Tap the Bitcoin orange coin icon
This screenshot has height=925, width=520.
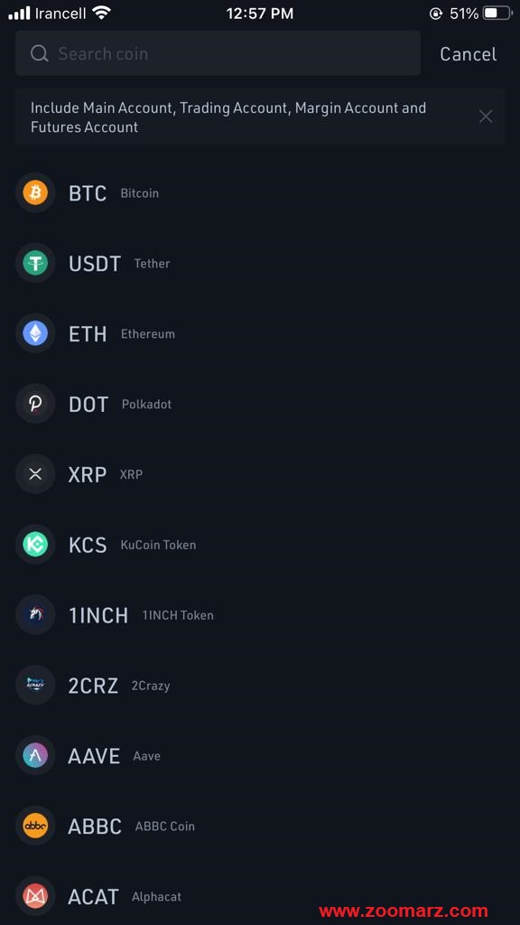[x=35, y=192]
